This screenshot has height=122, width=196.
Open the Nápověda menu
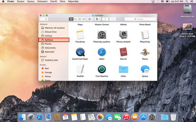pos(73,1)
